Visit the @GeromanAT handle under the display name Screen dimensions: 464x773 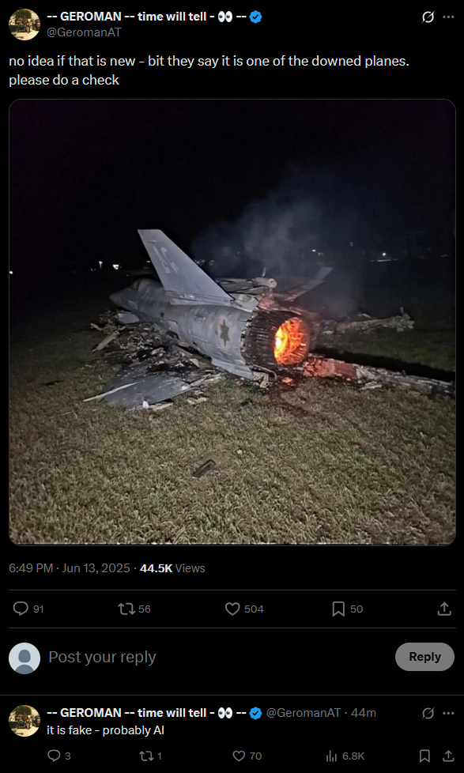[x=83, y=32]
